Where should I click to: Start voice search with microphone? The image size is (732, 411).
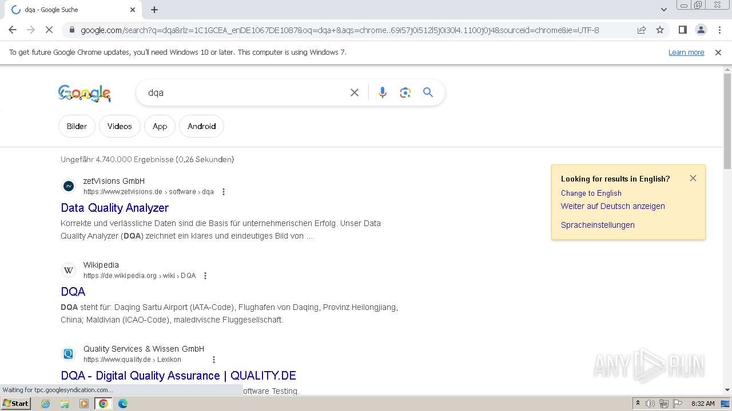click(383, 92)
